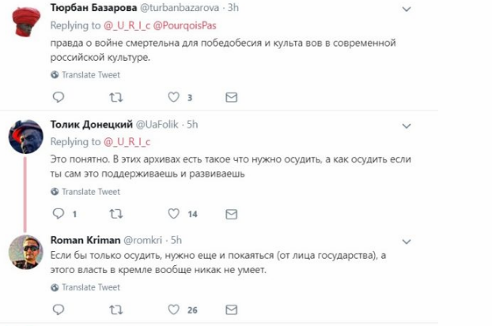Like Тюрбан Базарова's tweet
The image size is (492, 326).
tap(173, 97)
